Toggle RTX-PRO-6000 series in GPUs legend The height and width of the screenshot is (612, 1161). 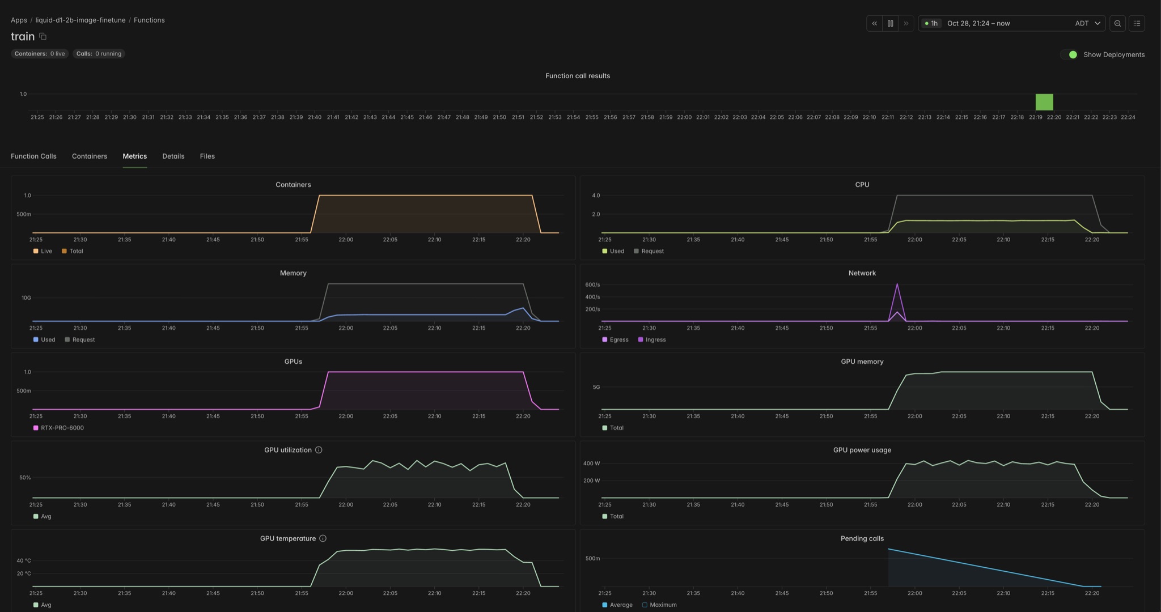(x=58, y=428)
